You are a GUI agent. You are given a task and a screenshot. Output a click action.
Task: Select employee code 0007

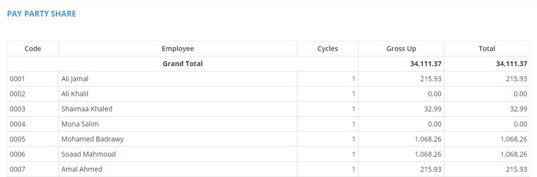(x=18, y=169)
